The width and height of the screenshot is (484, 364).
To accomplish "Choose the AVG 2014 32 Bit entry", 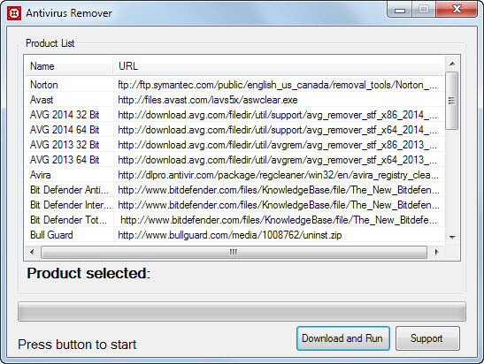I will (x=234, y=115).
